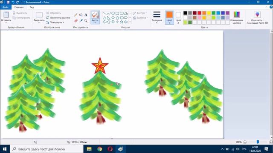Image resolution: width=273 pixels, height=153 pixels.
Task: Click the vertical scrollbar down arrow
Action: click(271, 137)
